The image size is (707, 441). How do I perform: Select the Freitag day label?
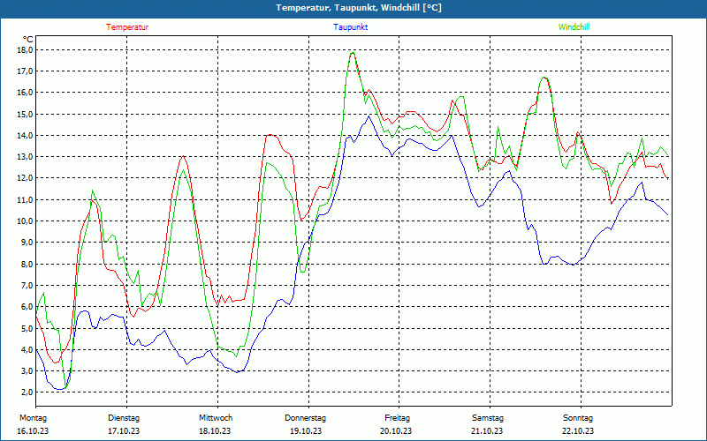pos(397,417)
